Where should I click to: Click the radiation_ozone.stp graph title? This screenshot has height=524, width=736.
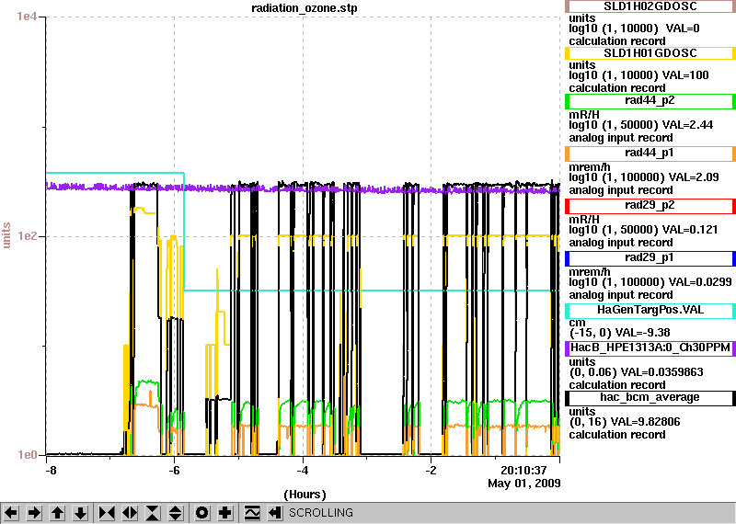[x=305, y=8]
